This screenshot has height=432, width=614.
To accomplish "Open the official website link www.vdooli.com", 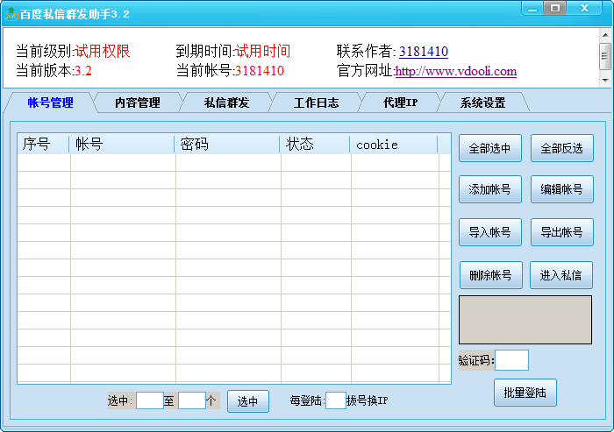I will pos(456,71).
